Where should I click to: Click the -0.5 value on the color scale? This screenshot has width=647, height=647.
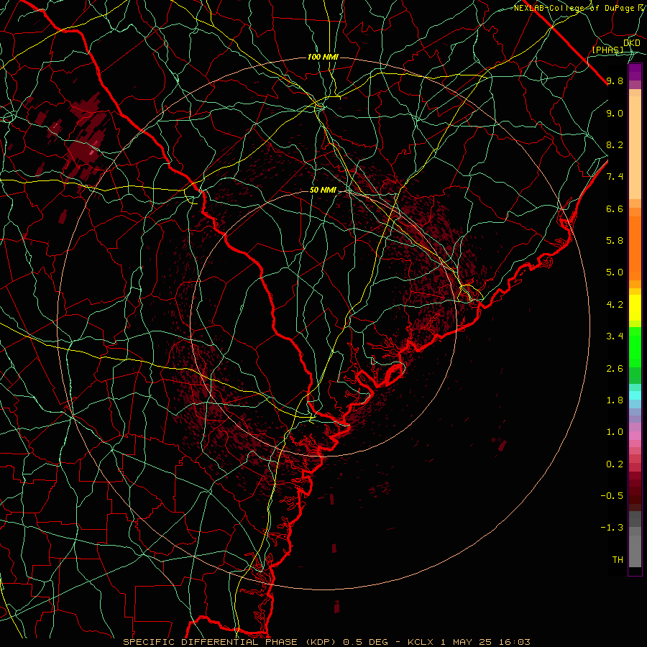tap(612, 496)
